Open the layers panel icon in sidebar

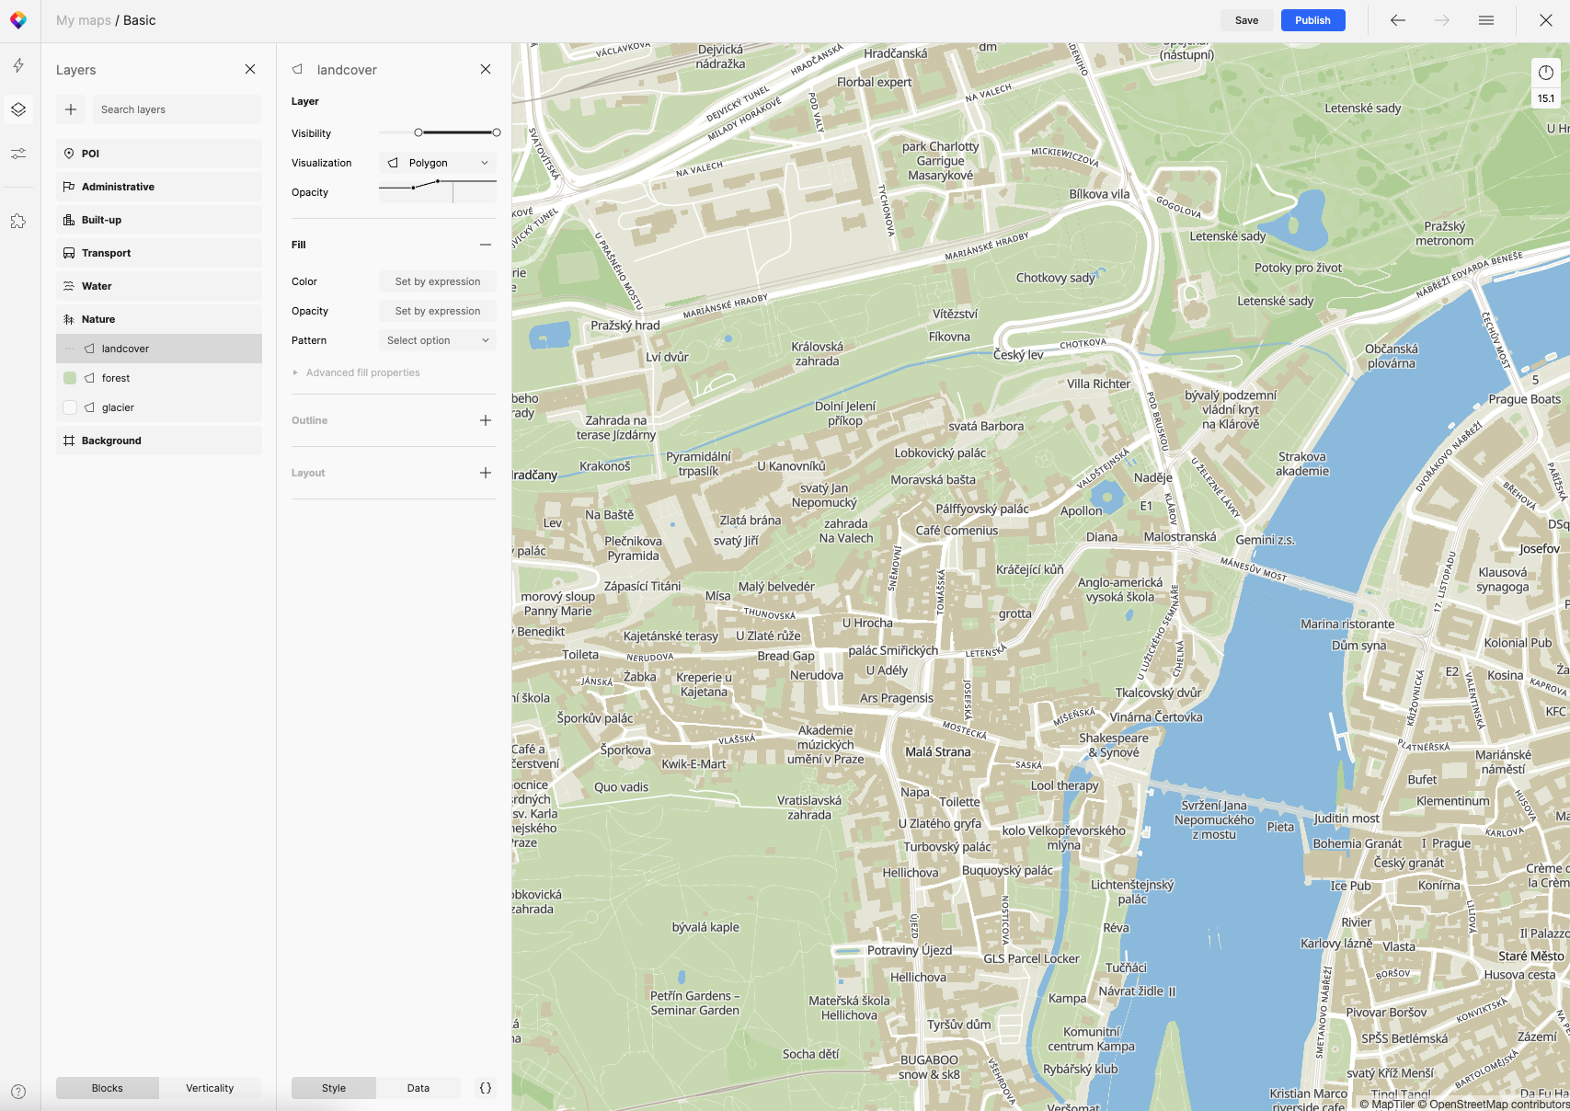pyautogui.click(x=18, y=109)
